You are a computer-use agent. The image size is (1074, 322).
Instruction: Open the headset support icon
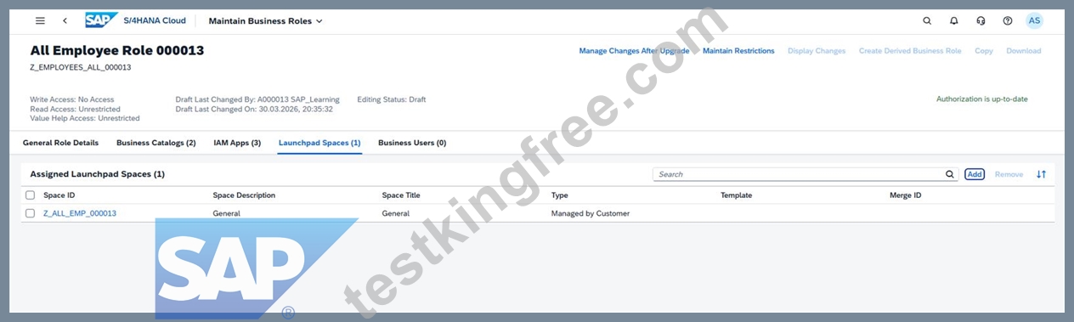981,20
